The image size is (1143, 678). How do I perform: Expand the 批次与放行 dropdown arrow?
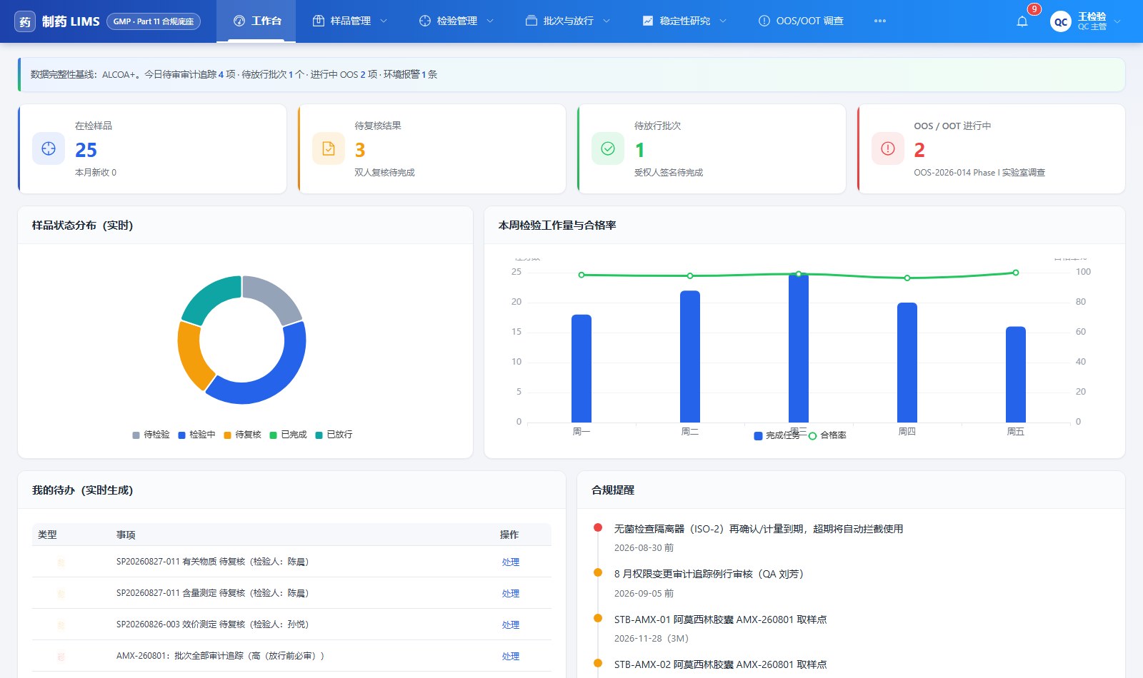click(607, 21)
